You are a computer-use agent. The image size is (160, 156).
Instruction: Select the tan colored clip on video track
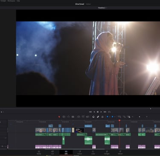[x=73, y=130]
